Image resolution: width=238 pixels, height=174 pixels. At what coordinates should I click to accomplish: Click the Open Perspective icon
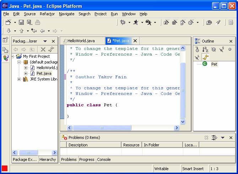[x=5, y=40]
